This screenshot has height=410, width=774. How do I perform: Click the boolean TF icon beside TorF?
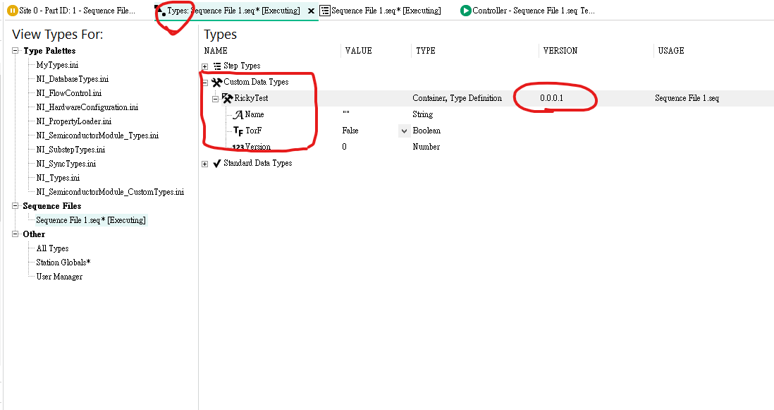[238, 131]
